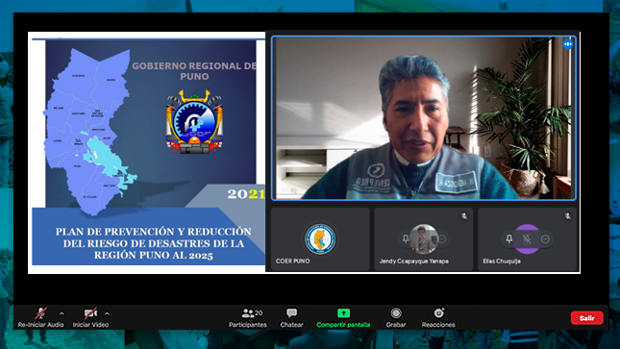Open the Participantes panel
This screenshot has height=349, width=620.
point(248,317)
